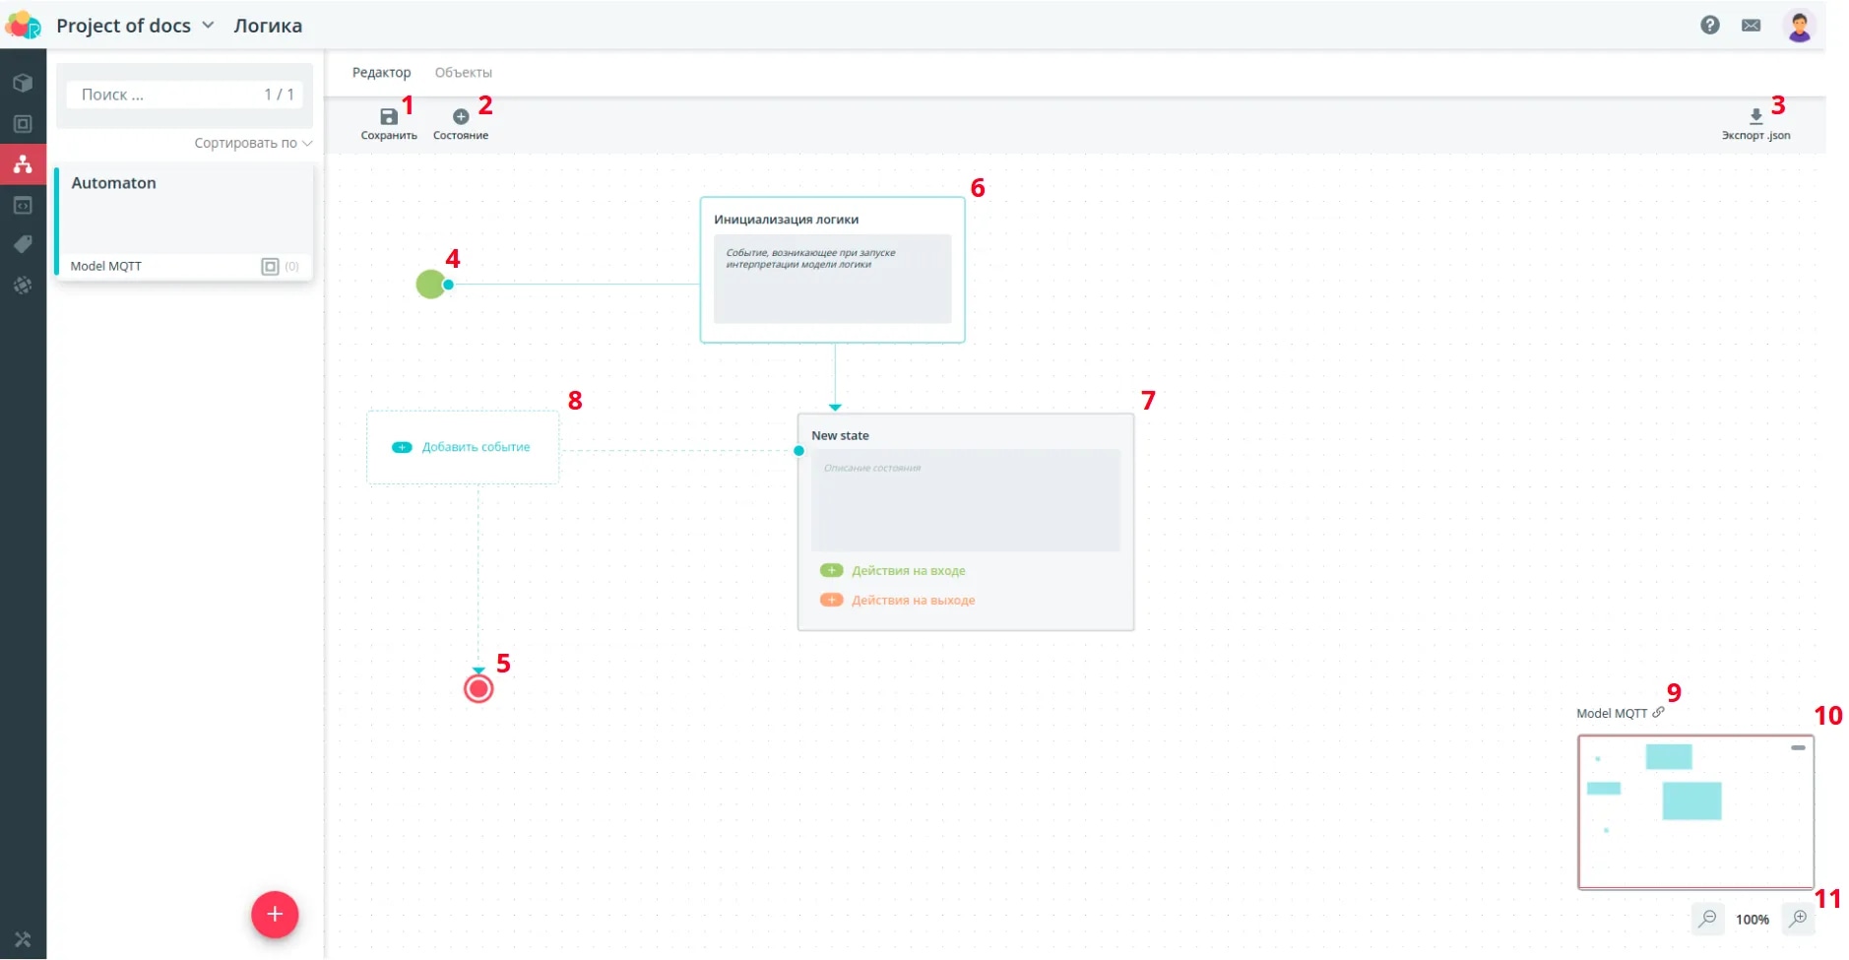
Task: Click Действия на выходе label
Action: point(913,600)
